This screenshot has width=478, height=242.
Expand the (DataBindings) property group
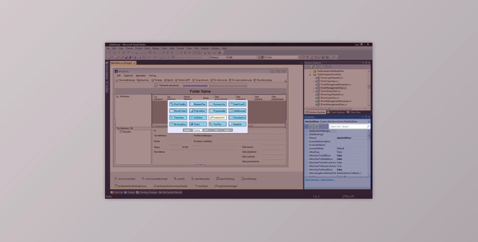click(307, 134)
